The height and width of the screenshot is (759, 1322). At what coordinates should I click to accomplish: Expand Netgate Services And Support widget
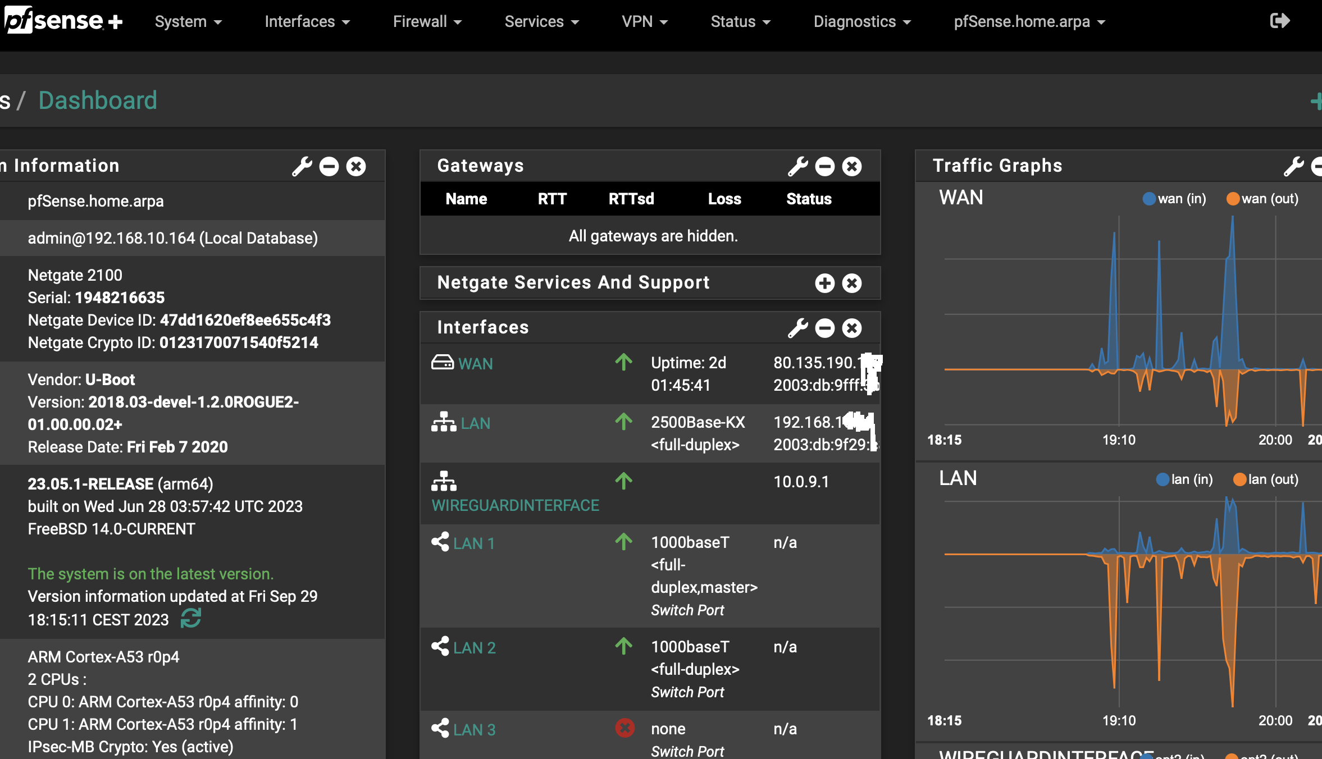pyautogui.click(x=825, y=283)
